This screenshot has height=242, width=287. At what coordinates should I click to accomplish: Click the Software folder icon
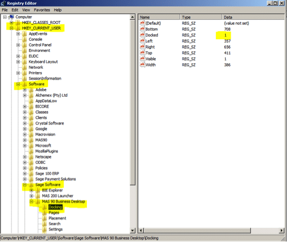point(25,84)
